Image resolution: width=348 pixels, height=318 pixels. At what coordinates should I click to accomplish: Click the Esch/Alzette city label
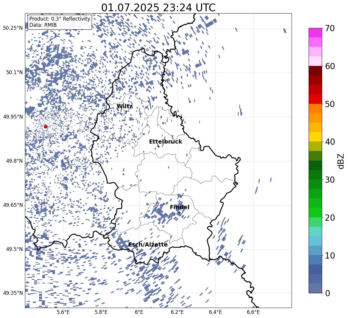click(x=148, y=244)
